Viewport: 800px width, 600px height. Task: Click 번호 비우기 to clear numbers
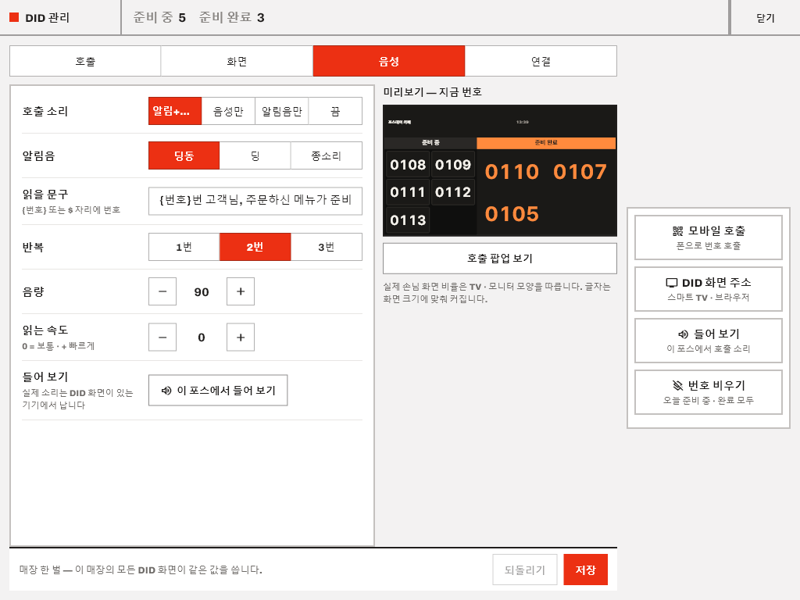[x=708, y=392]
